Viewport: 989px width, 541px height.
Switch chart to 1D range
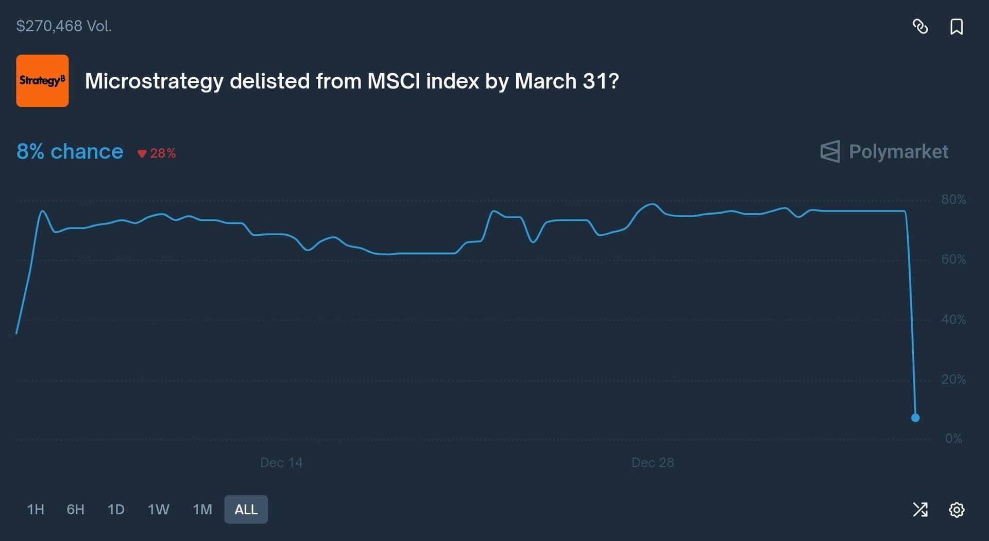116,510
